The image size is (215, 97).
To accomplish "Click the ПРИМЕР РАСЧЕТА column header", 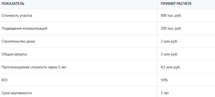I will [x=176, y=4].
